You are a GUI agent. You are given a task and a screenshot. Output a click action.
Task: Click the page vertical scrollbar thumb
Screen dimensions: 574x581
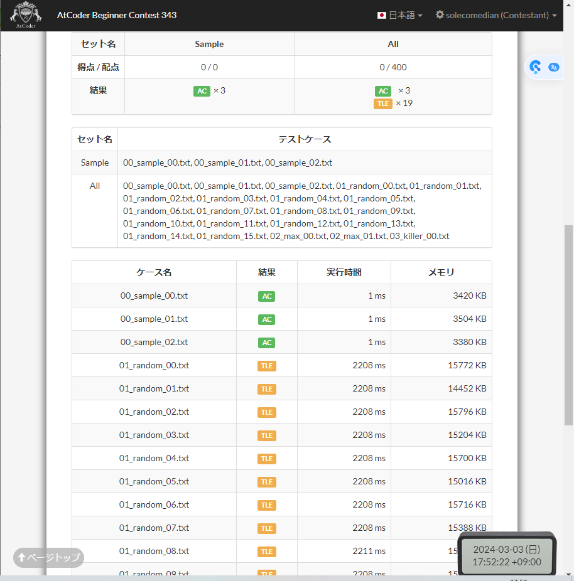(568, 326)
